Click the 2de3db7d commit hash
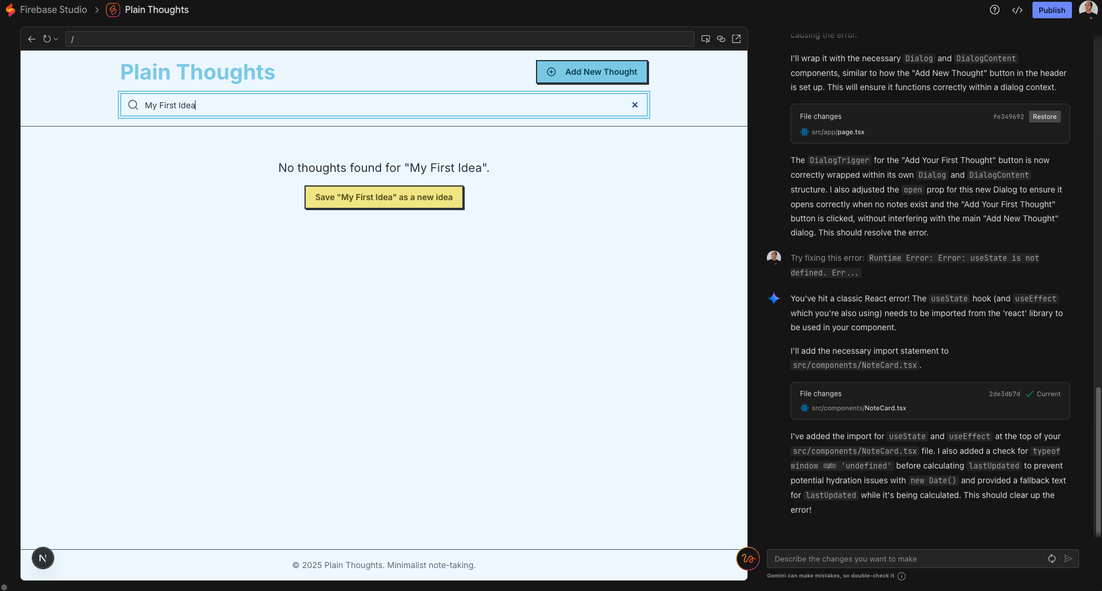Image resolution: width=1102 pixels, height=591 pixels. tap(1004, 394)
